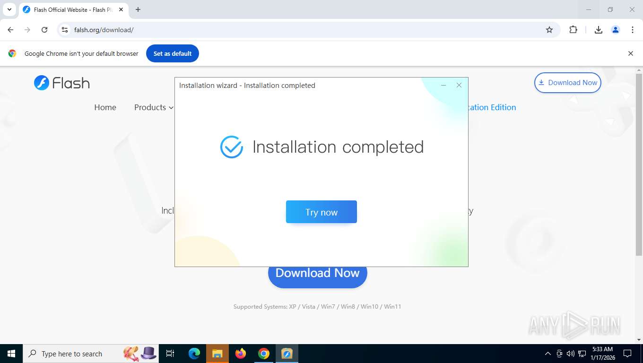
Task: View site information icon in address bar
Action: pos(65,30)
